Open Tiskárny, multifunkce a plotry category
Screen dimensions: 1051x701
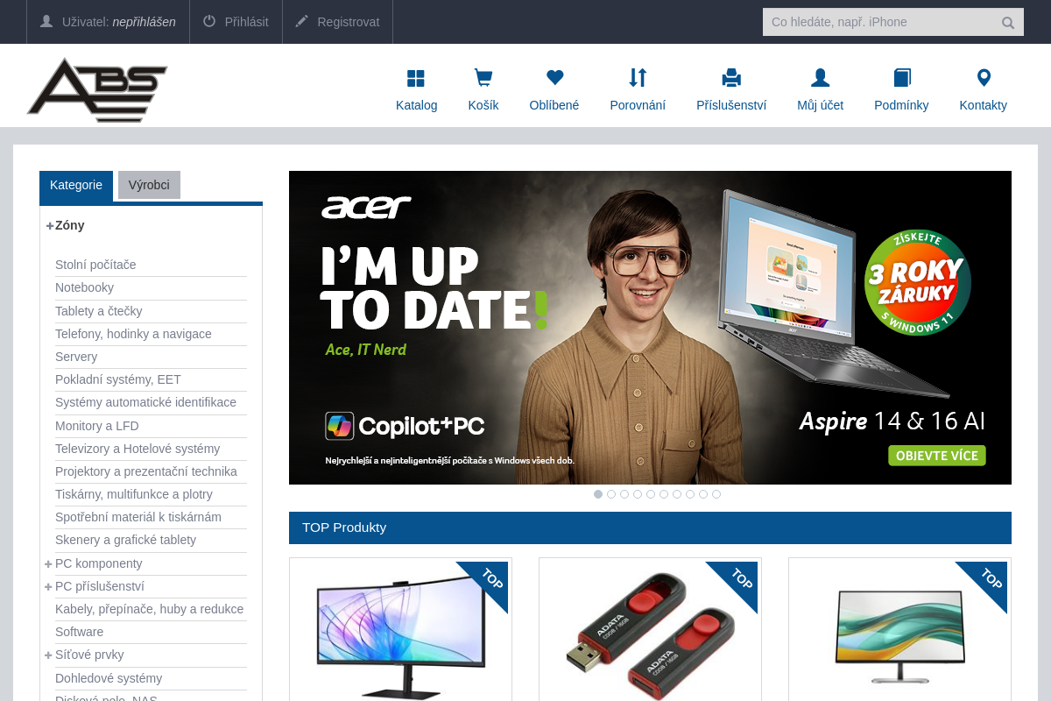click(x=134, y=494)
